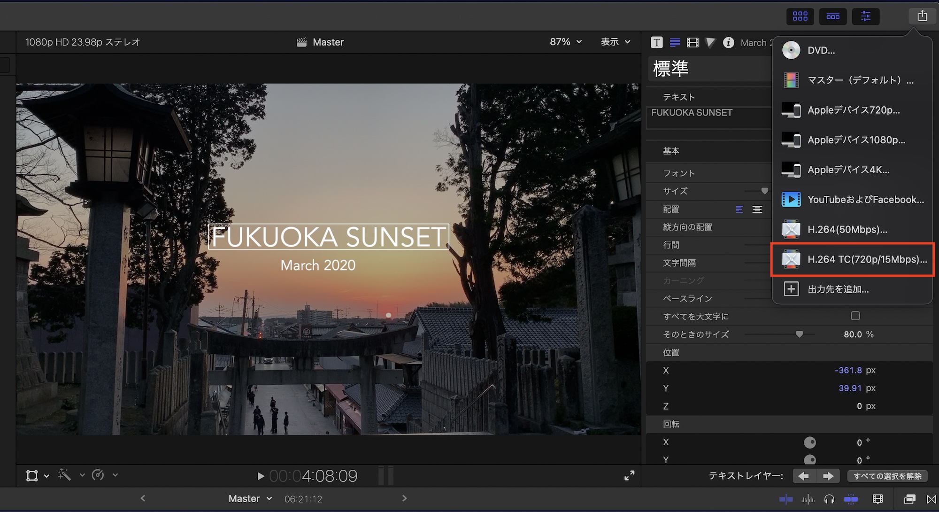The width and height of the screenshot is (939, 512).
Task: Toggle the browser panel grid icon
Action: point(800,16)
